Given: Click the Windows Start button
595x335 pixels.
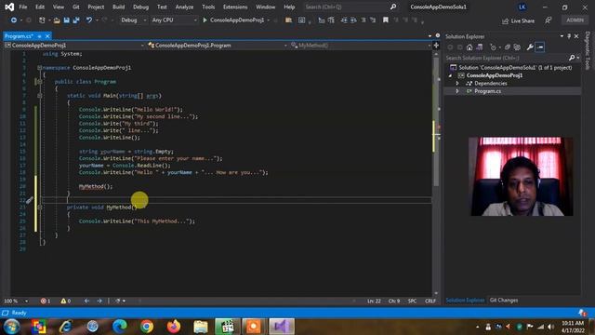Looking at the screenshot, I should coord(12,327).
